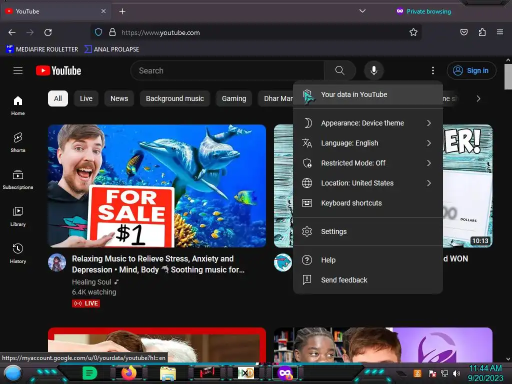This screenshot has width=512, height=384.
Task: Open Shorts in sidebar
Action: coord(18,142)
